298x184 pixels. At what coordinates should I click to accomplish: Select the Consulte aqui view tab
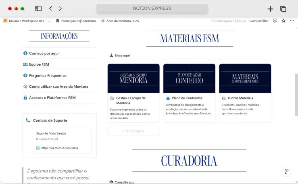tap(122, 182)
